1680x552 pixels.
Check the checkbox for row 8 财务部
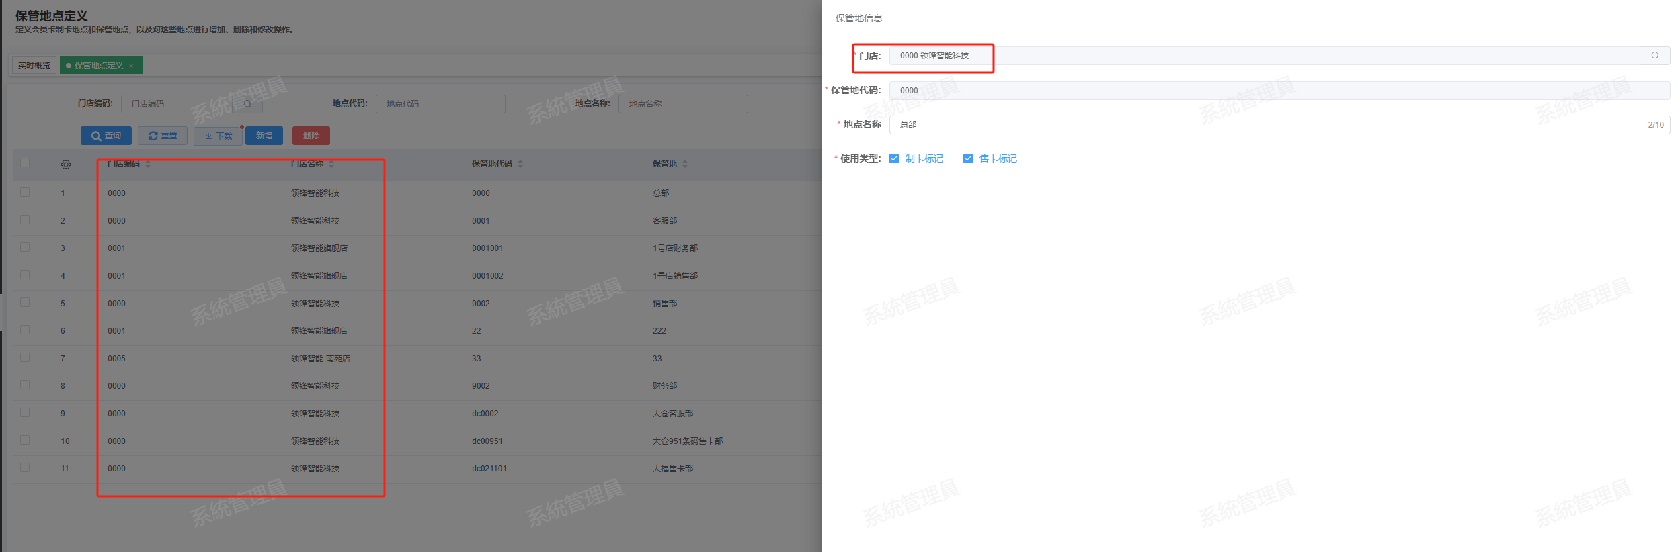pyautogui.click(x=25, y=385)
